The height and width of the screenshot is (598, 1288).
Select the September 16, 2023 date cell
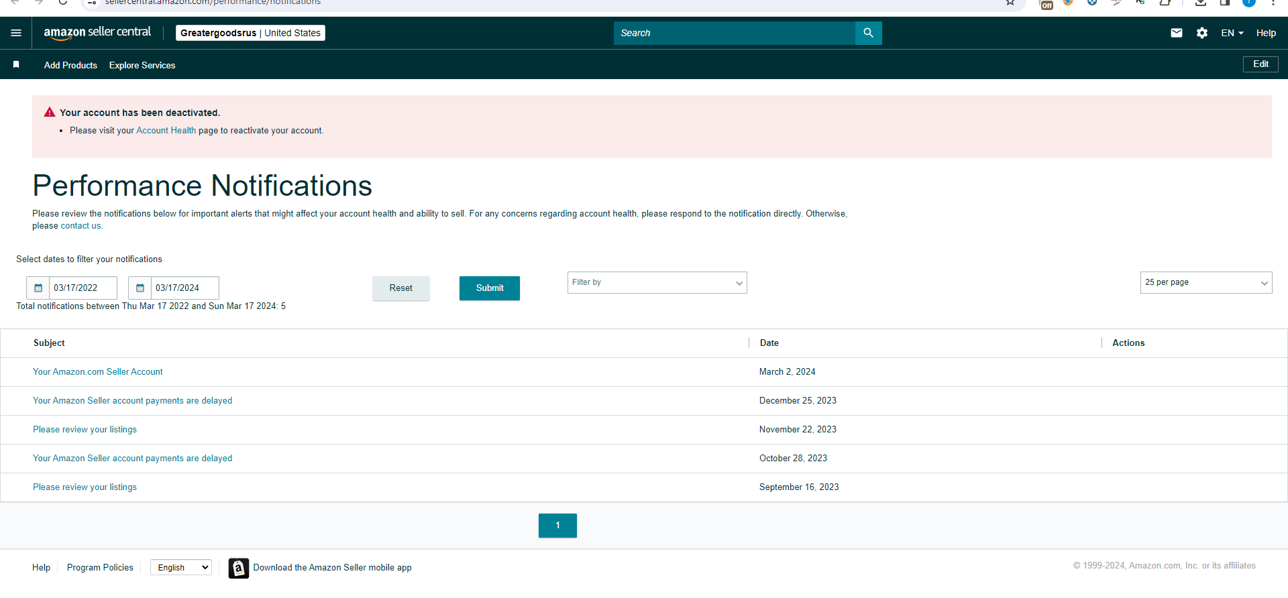[799, 487]
